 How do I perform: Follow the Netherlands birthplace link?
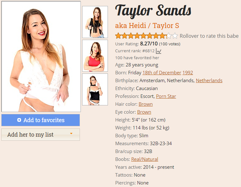[209, 81]
